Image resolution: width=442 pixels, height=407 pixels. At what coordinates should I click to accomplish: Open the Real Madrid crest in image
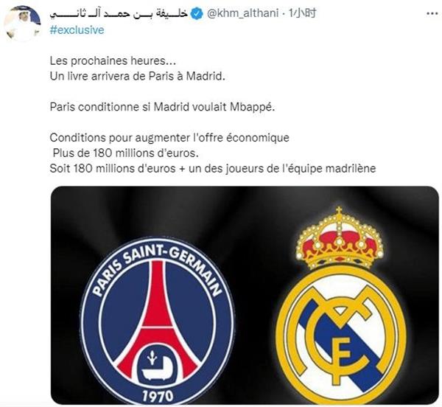(340, 304)
